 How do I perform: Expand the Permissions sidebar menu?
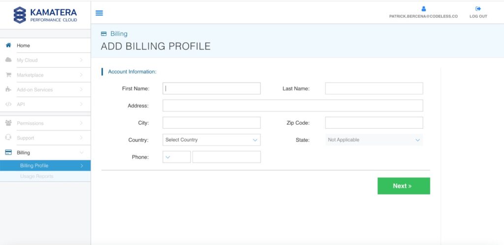coord(45,123)
